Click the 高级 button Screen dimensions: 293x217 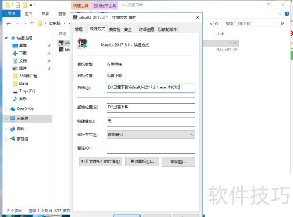tap(178, 161)
